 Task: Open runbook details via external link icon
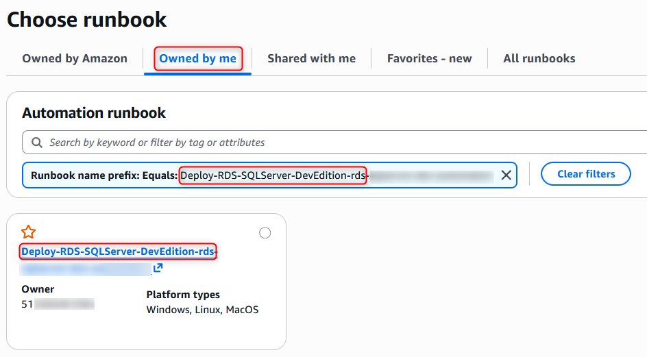(x=158, y=269)
